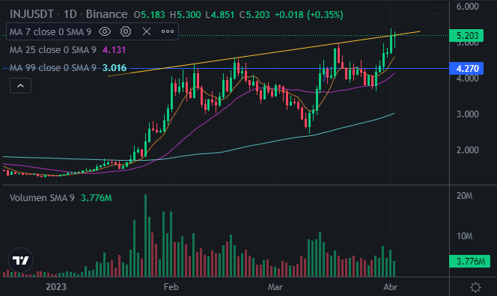Click the 4.000 price scale label
This screenshot has height=296, width=497.
tap(467, 78)
